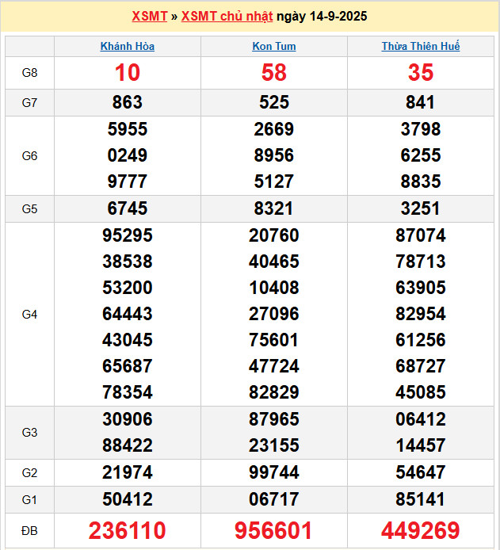Click the Kon Tum column header link
Viewport: 500px width, 550px height.
(274, 46)
